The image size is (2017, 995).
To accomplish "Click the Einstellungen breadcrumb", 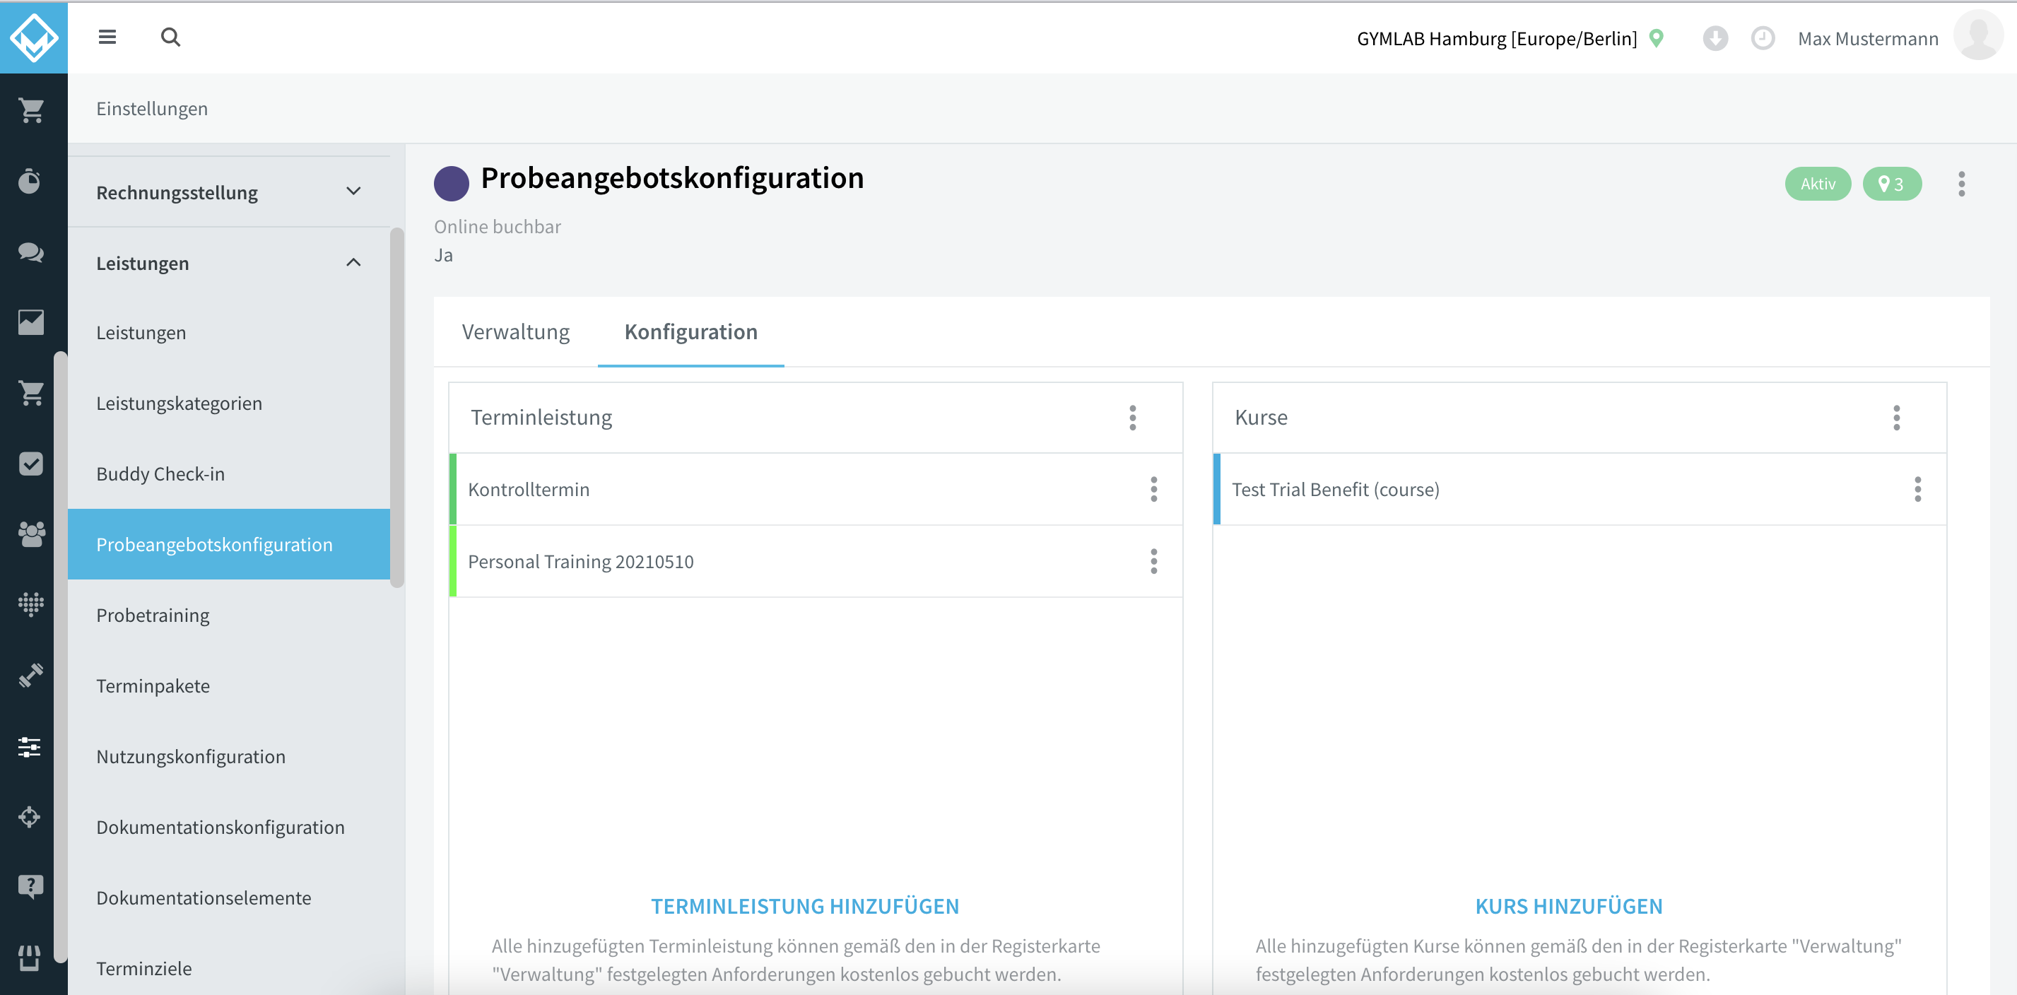I will coord(152,108).
